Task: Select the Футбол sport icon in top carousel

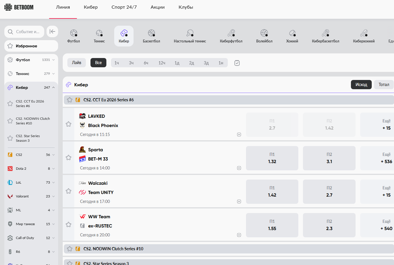Action: 74,36
